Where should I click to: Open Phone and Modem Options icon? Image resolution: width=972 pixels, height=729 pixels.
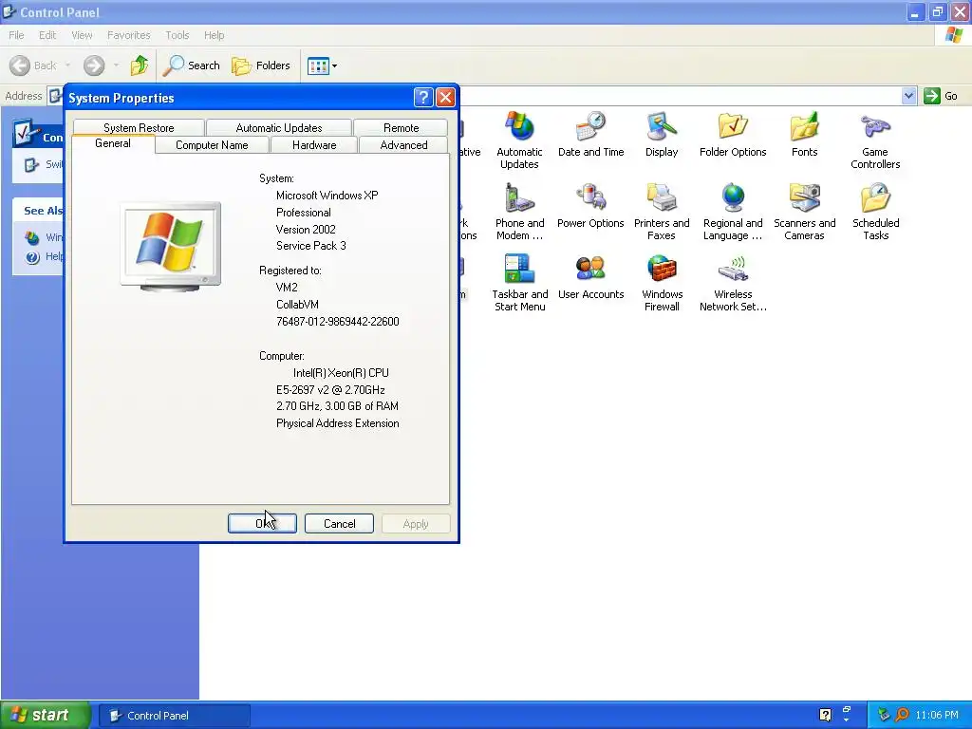(519, 212)
